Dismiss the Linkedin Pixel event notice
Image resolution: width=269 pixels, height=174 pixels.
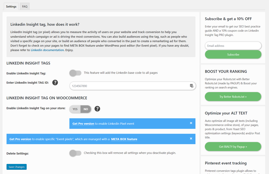191,123
